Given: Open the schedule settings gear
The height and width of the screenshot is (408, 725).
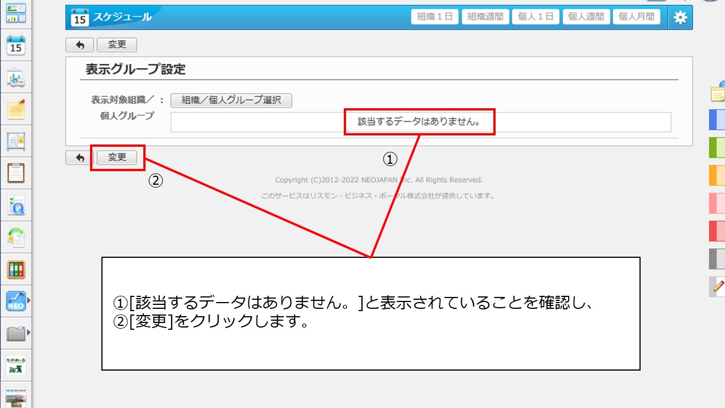Looking at the screenshot, I should [680, 18].
